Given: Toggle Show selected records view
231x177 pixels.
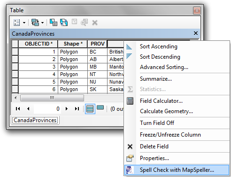Looking at the screenshot, I should (100, 108).
